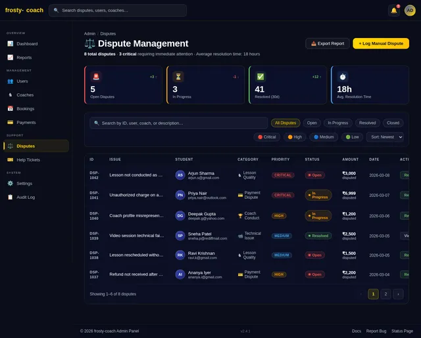The width and height of the screenshot is (421, 338).
Task: Enable the Low priority filter chip
Action: 353,137
